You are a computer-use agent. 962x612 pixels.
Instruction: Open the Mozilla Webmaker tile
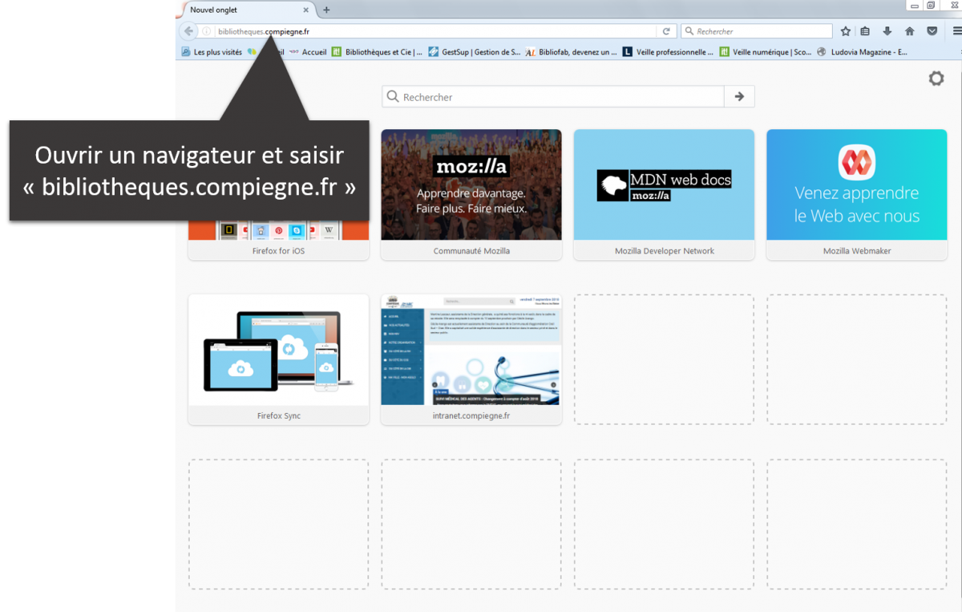[857, 195]
